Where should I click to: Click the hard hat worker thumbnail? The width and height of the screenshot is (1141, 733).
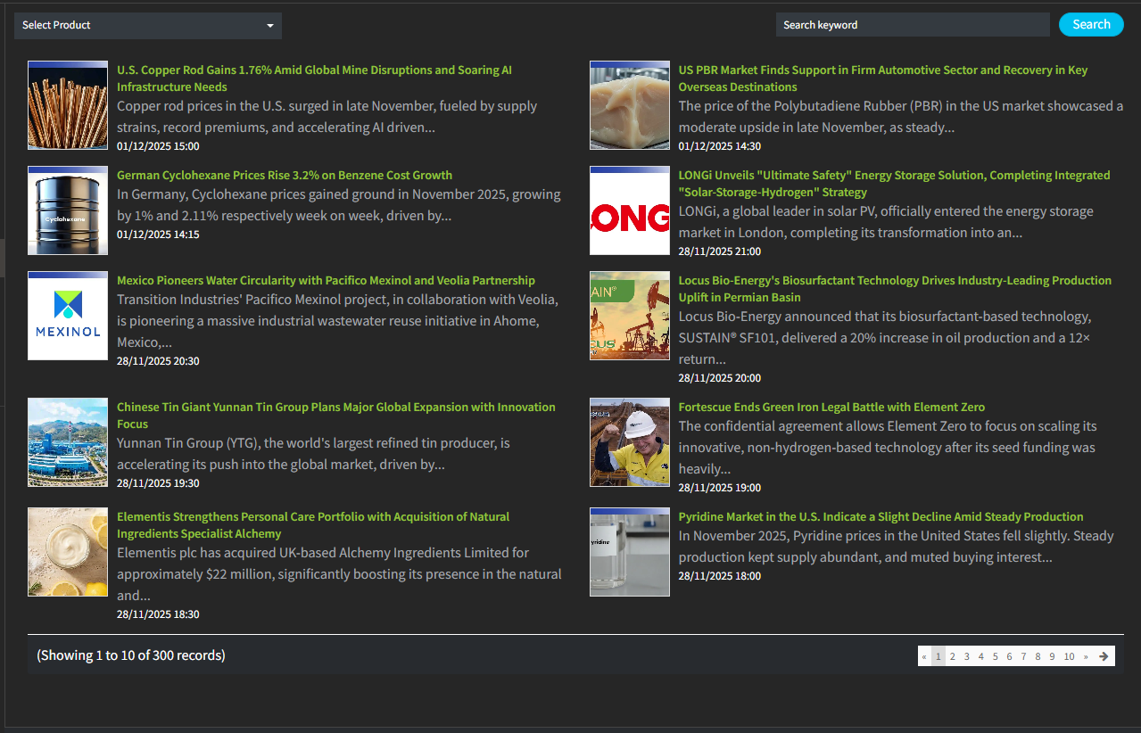[x=630, y=442]
